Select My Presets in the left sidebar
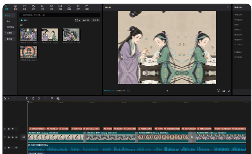This screenshot has width=252, height=154. point(10,27)
